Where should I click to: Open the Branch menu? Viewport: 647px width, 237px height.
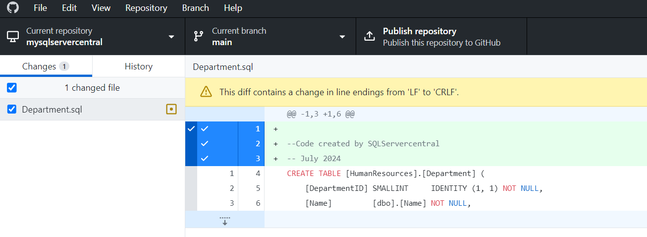[x=195, y=8]
